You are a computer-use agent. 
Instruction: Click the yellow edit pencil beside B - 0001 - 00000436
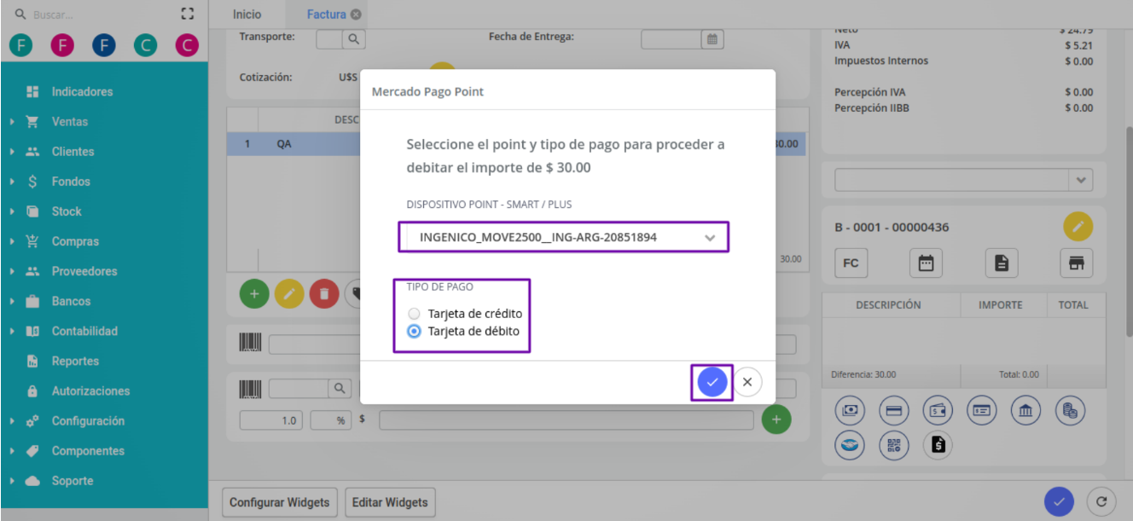click(x=1078, y=227)
